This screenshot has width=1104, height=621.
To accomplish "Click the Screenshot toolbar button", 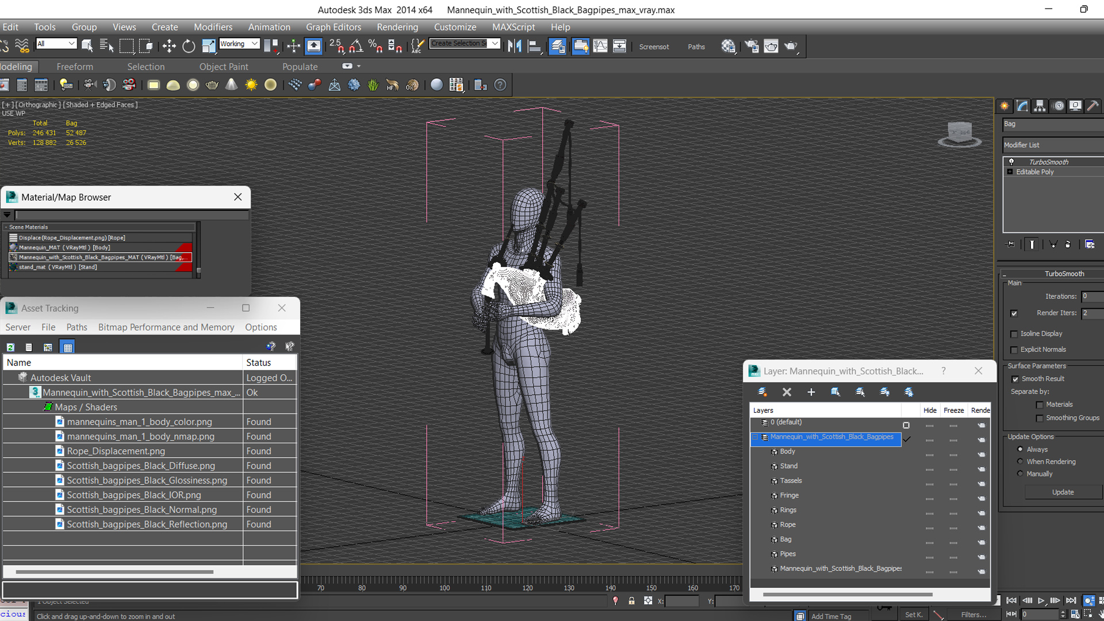I will (x=654, y=47).
